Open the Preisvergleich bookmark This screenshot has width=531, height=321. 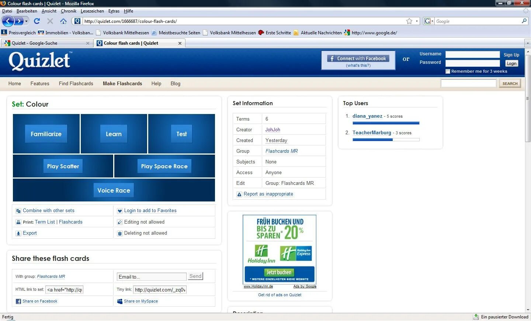pyautogui.click(x=19, y=32)
